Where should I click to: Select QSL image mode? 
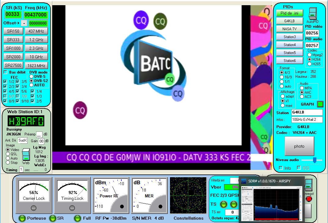click(x=8, y=154)
